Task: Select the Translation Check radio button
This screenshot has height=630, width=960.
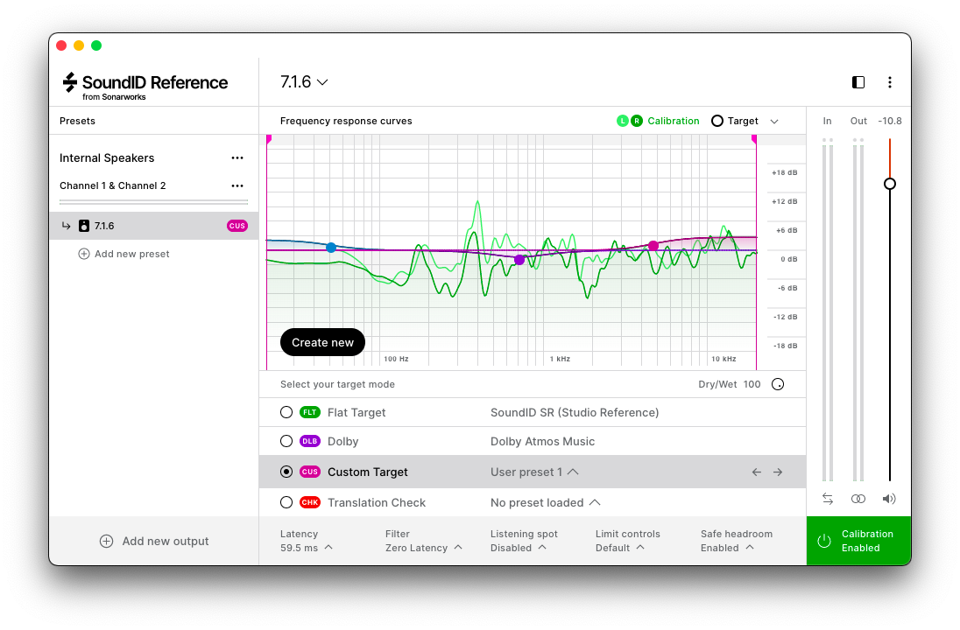Action: coord(286,502)
